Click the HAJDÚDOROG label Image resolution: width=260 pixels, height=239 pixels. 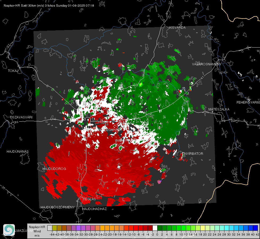tap(54, 169)
